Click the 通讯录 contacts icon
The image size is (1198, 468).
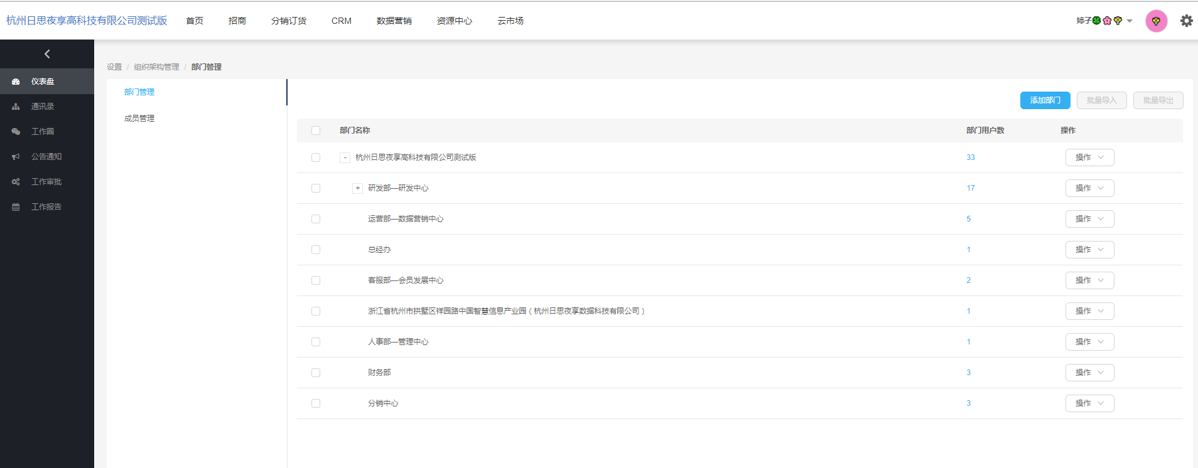coord(16,107)
